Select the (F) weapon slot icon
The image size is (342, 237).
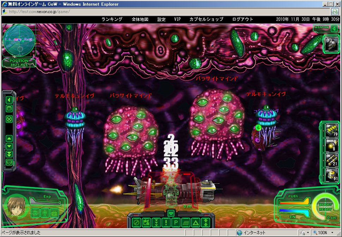click(x=331, y=45)
